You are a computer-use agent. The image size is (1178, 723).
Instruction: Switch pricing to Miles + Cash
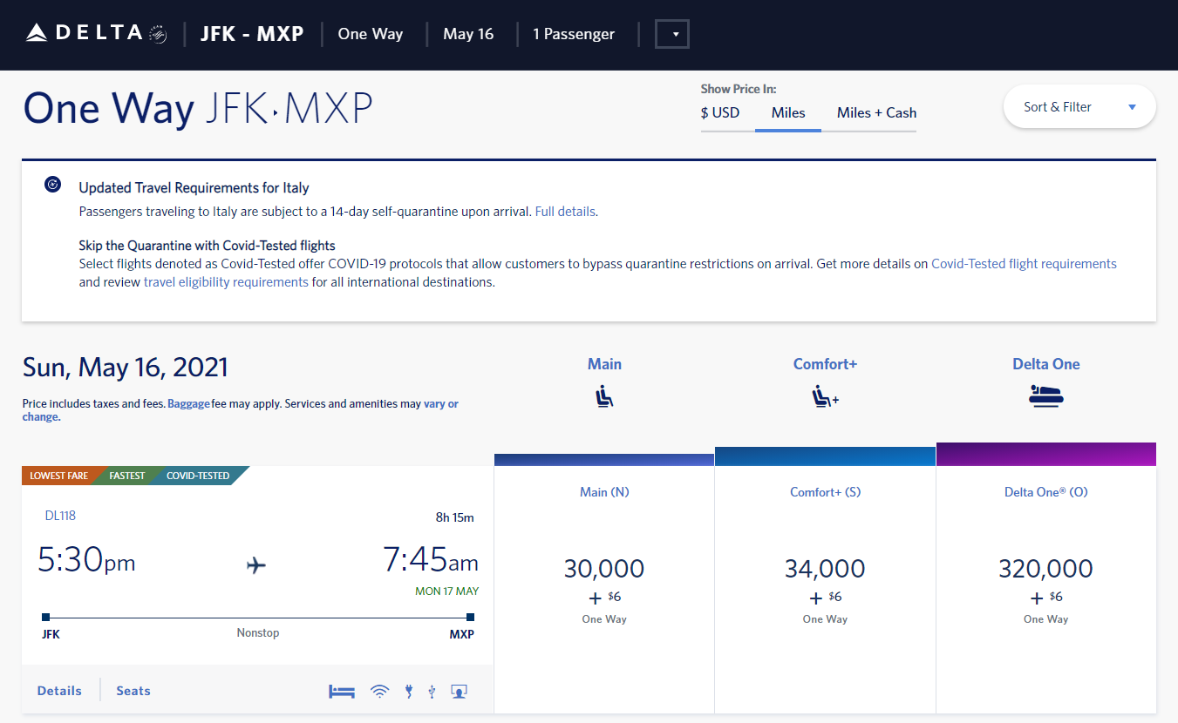875,112
